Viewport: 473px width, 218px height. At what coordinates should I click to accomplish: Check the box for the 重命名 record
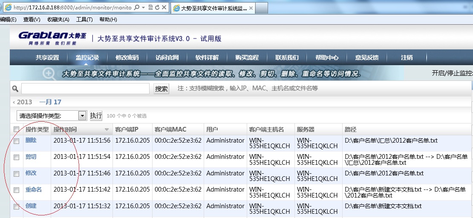(x=16, y=190)
